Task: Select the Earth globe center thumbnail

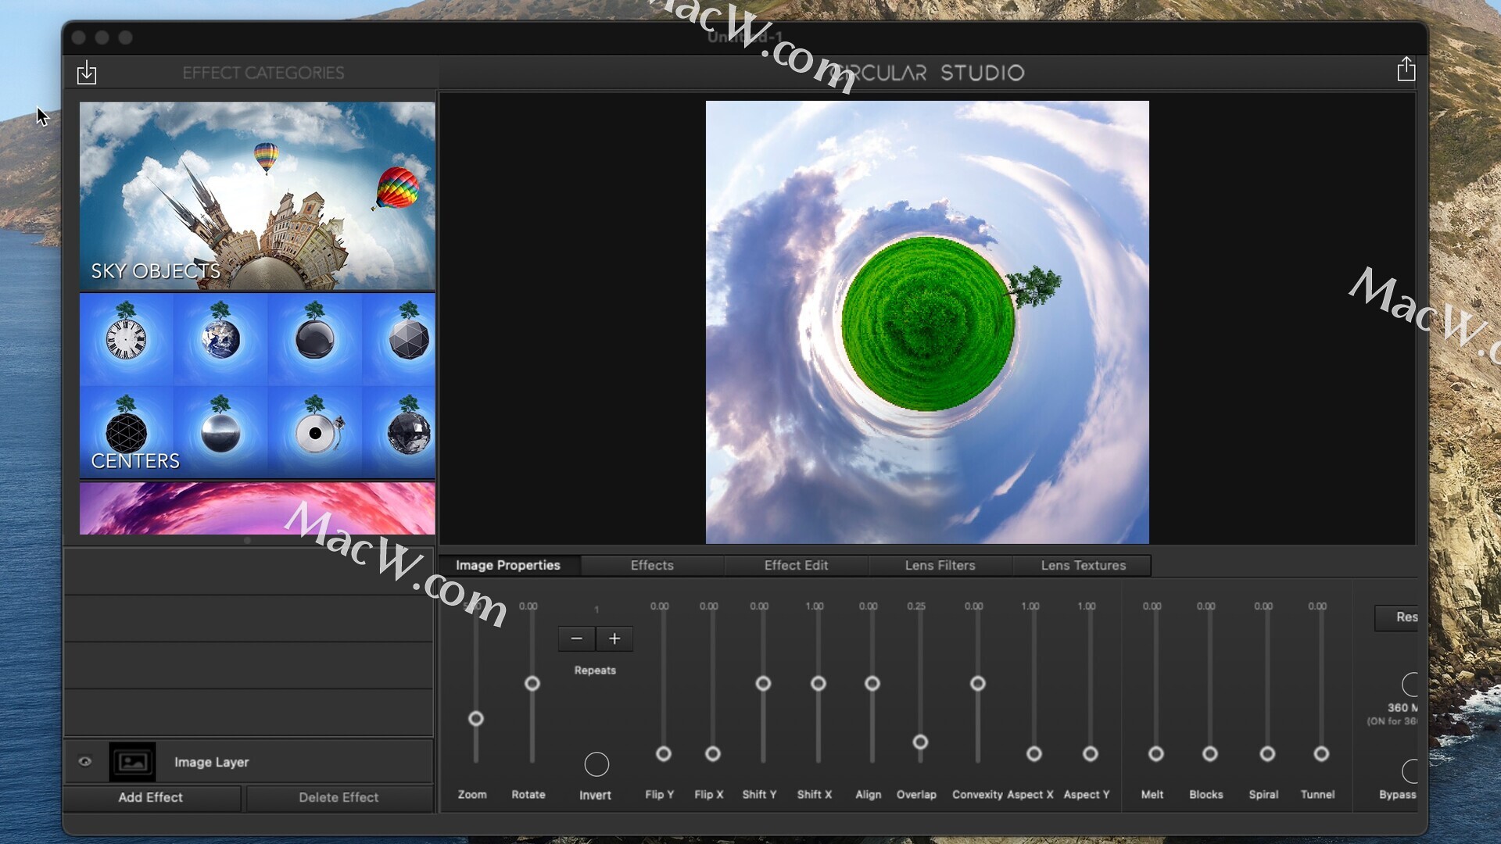Action: point(220,338)
